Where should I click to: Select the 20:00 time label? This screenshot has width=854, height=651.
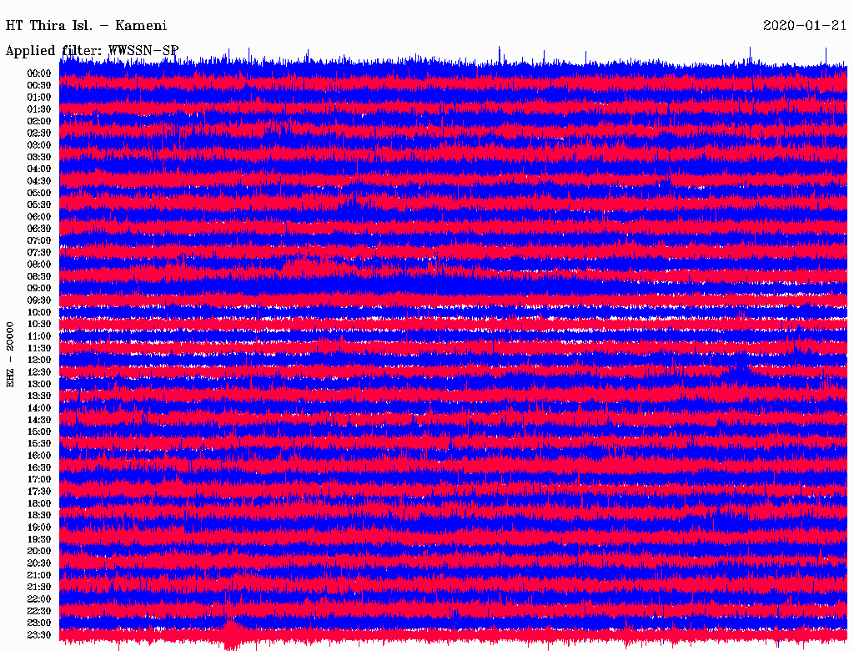(x=39, y=551)
